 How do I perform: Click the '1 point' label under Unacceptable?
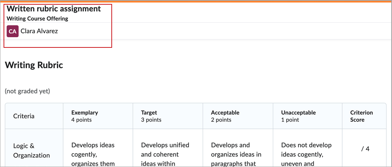290,120
